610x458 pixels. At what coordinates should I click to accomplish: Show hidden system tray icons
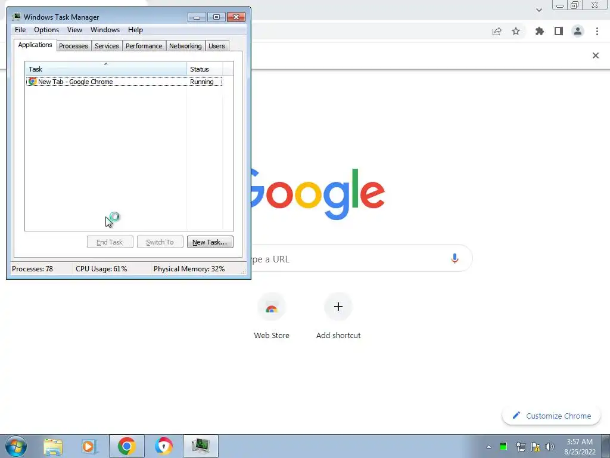pyautogui.click(x=488, y=447)
